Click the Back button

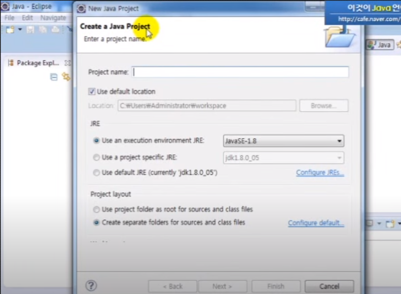(x=173, y=286)
